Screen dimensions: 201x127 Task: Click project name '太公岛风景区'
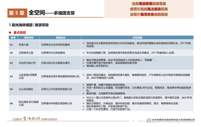[26, 89]
